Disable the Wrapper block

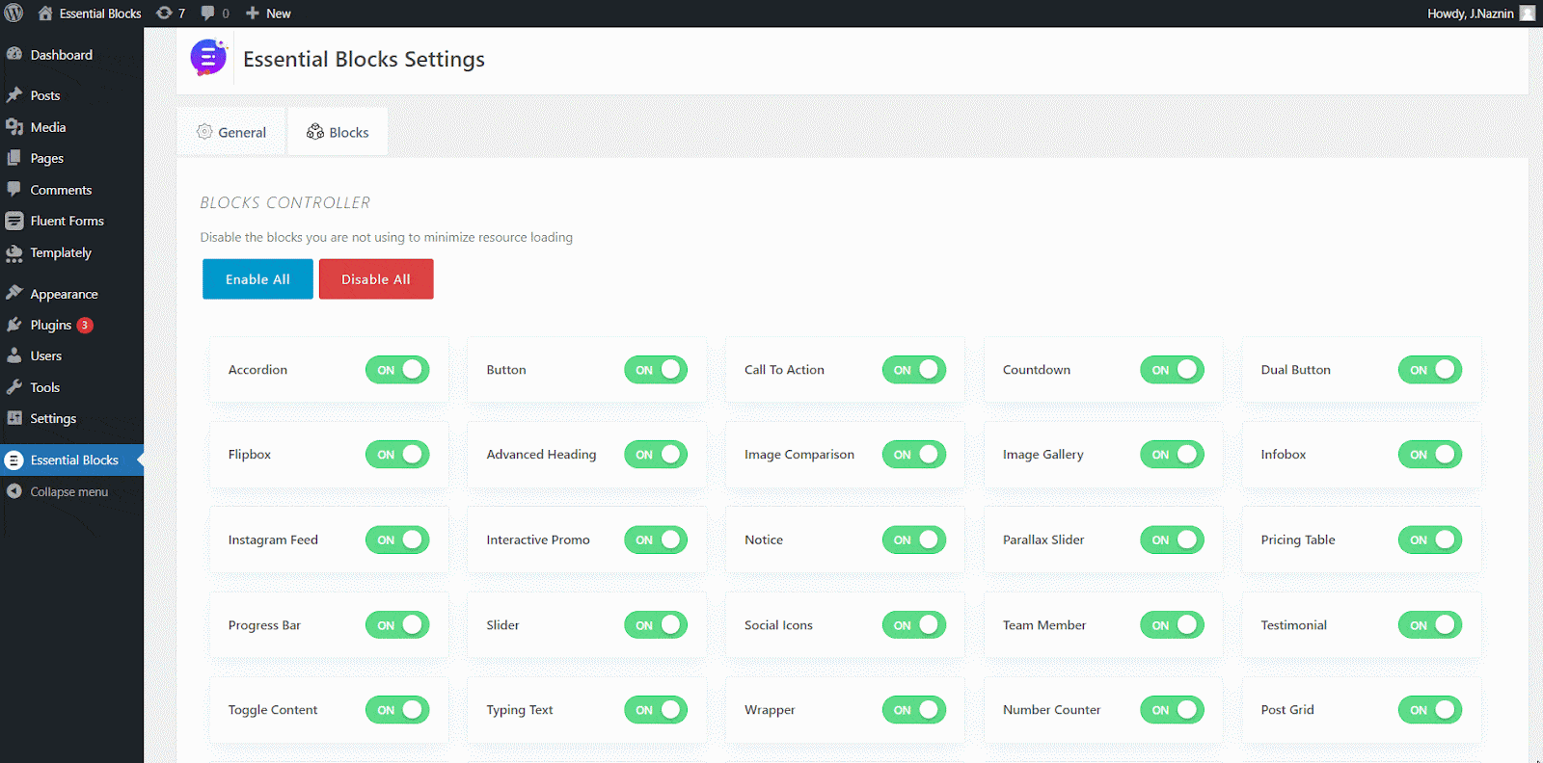click(x=914, y=710)
